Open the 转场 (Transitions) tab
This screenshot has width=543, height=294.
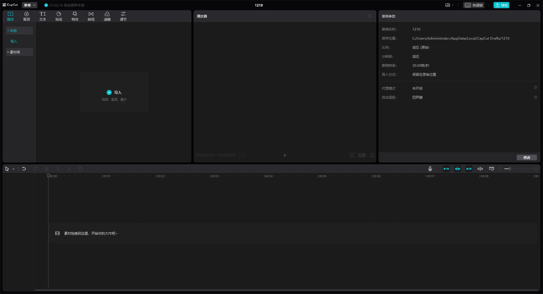pos(91,16)
